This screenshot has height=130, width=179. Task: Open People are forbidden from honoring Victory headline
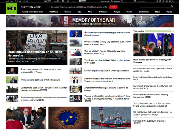tap(107, 97)
